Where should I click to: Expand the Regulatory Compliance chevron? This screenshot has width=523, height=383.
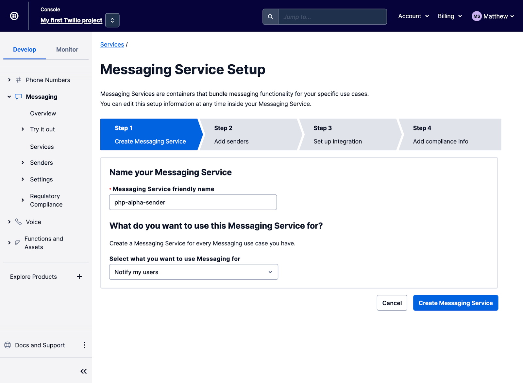(x=23, y=200)
